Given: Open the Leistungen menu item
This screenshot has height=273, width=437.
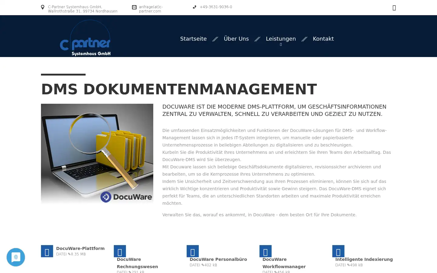Looking at the screenshot, I should tap(281, 39).
